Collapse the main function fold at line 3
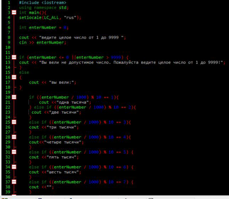 [x=14, y=12]
